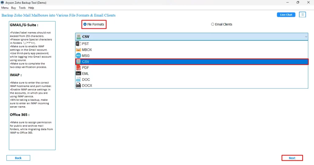Screen dimensions: 314x165
Task: Click the EML black icon
Action: (78, 73)
